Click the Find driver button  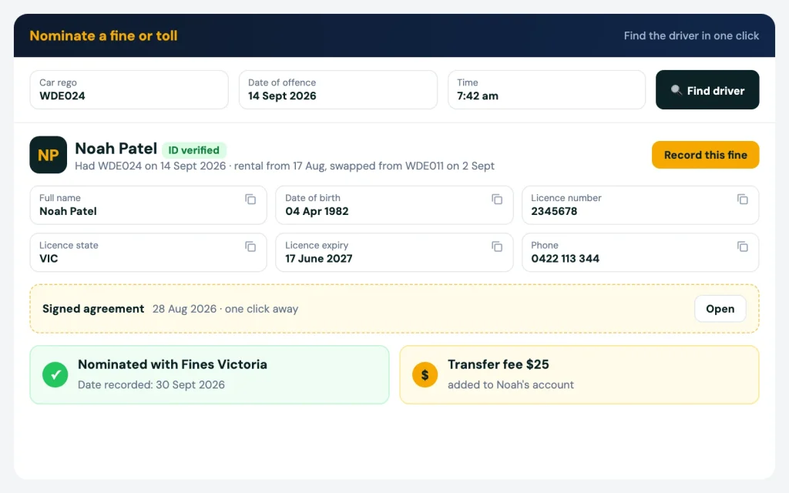point(707,90)
